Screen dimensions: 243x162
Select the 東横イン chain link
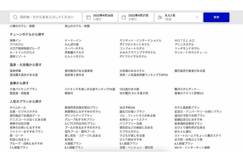click(x=15, y=40)
